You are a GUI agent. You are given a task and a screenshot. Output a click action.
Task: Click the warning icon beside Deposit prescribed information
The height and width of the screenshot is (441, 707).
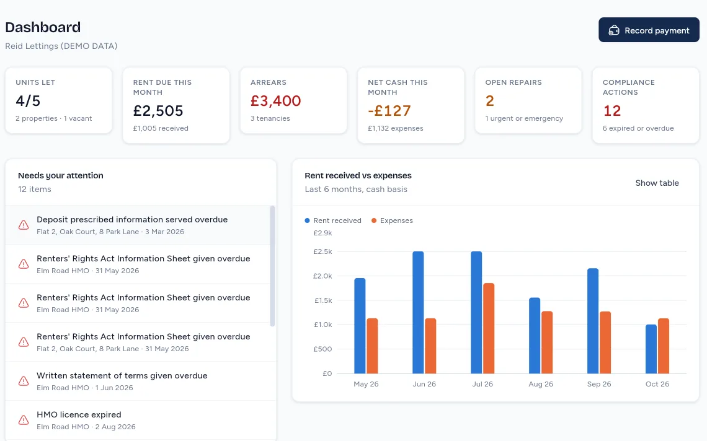(x=24, y=225)
